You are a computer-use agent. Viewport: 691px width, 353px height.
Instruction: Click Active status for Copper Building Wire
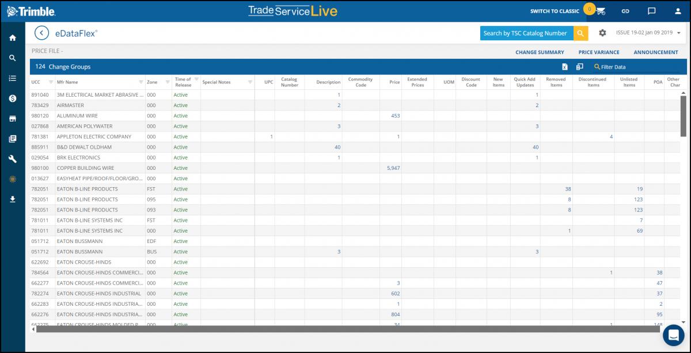coord(181,168)
